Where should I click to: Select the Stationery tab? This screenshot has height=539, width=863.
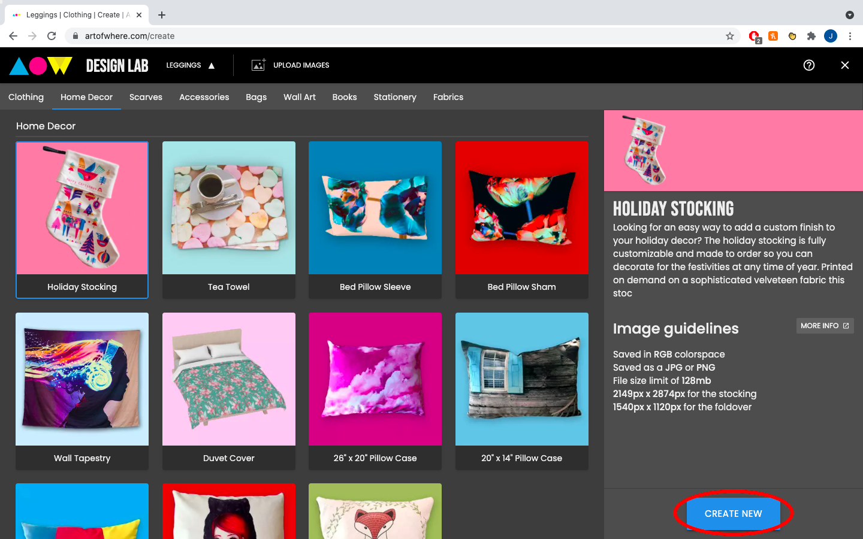tap(395, 97)
